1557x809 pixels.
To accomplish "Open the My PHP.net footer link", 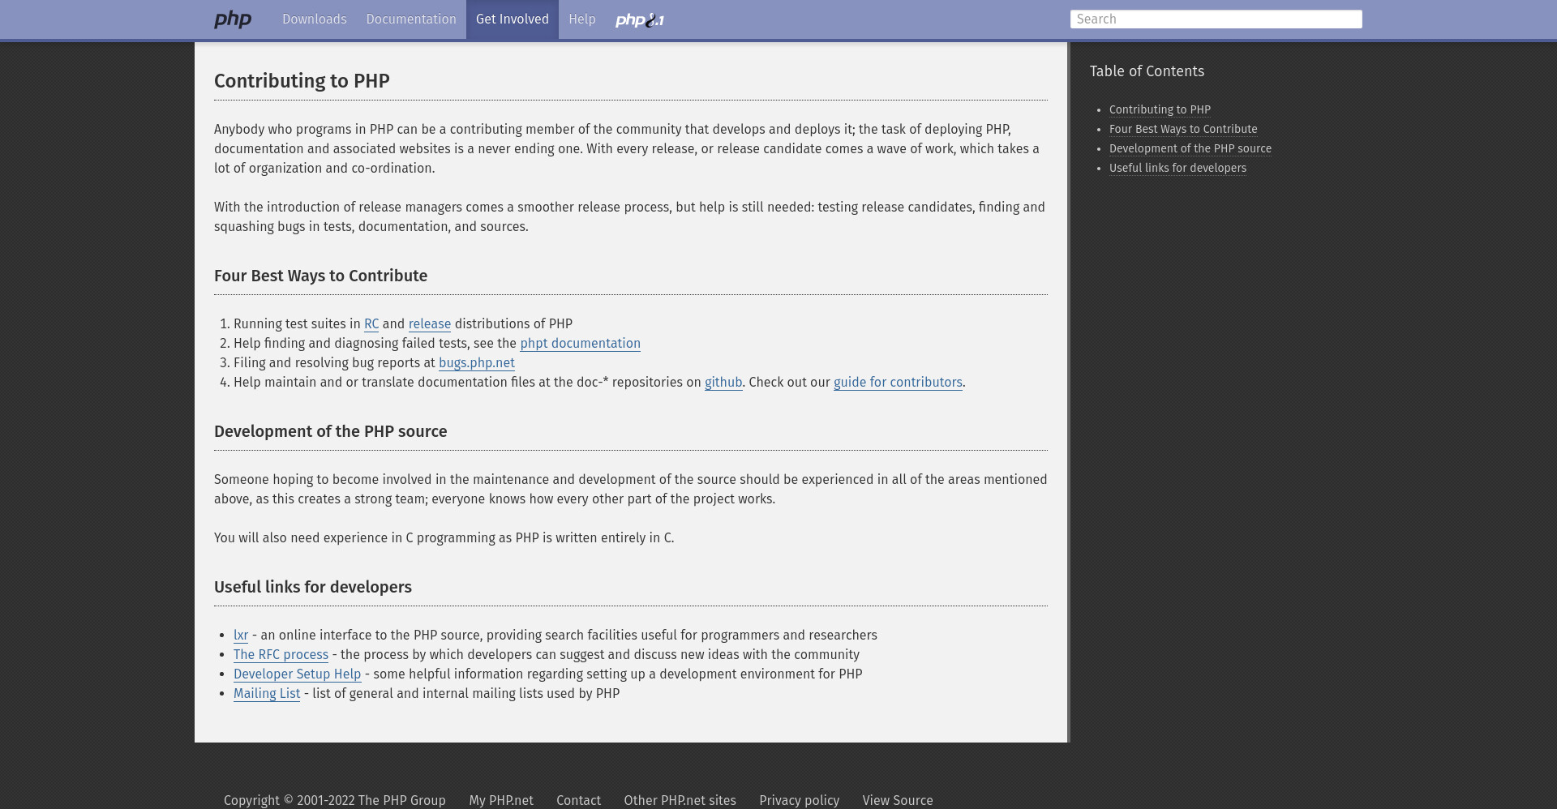I will pos(501,801).
